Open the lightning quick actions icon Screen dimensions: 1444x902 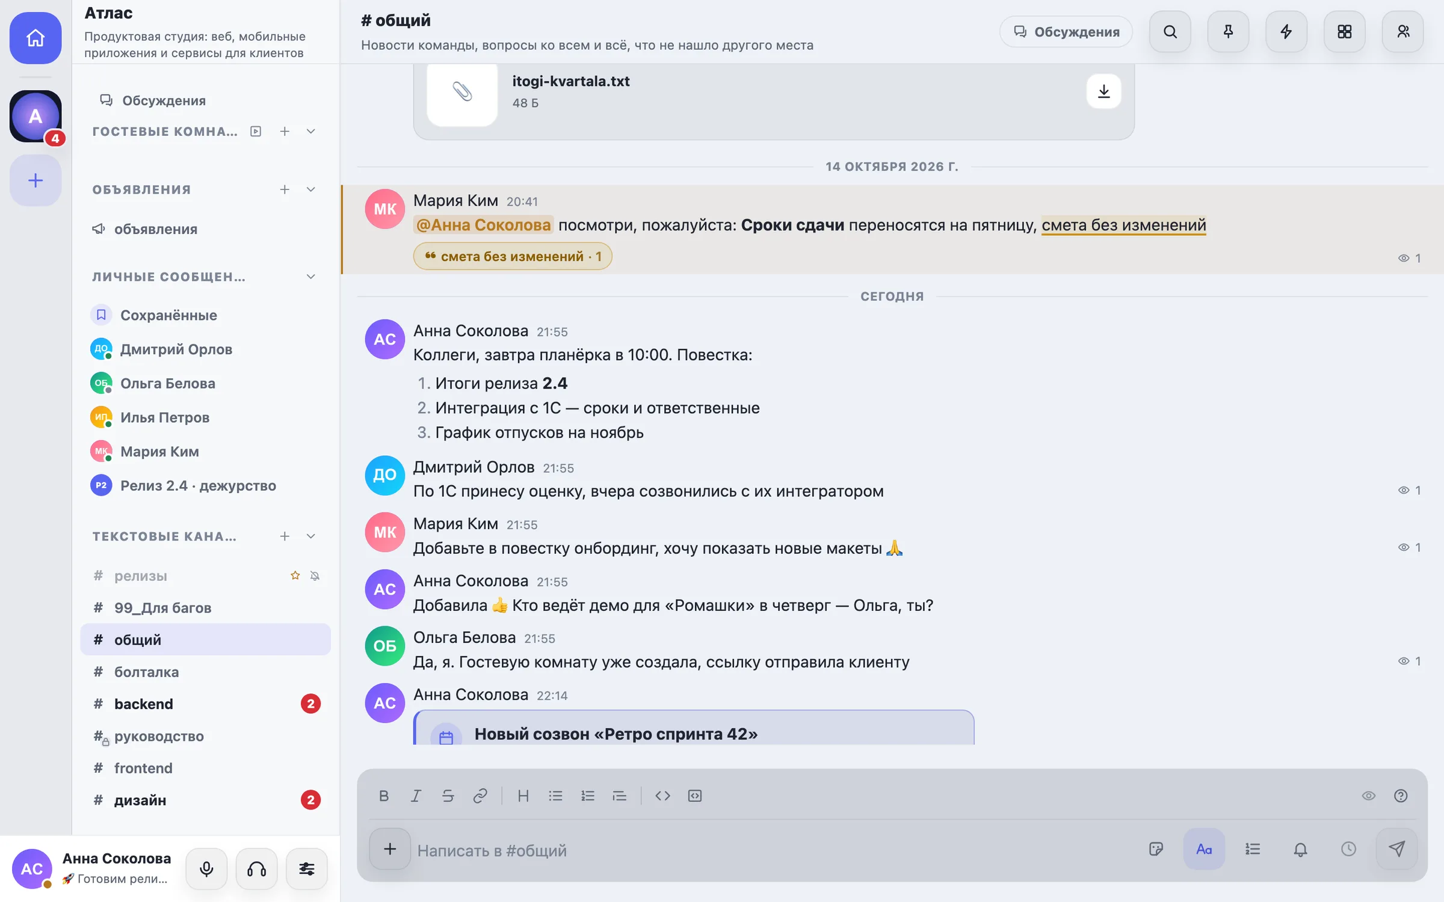tap(1286, 32)
